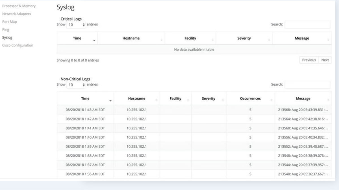Sort Non-Critical Logs by Hostname column
339x190 pixels.
point(137,99)
